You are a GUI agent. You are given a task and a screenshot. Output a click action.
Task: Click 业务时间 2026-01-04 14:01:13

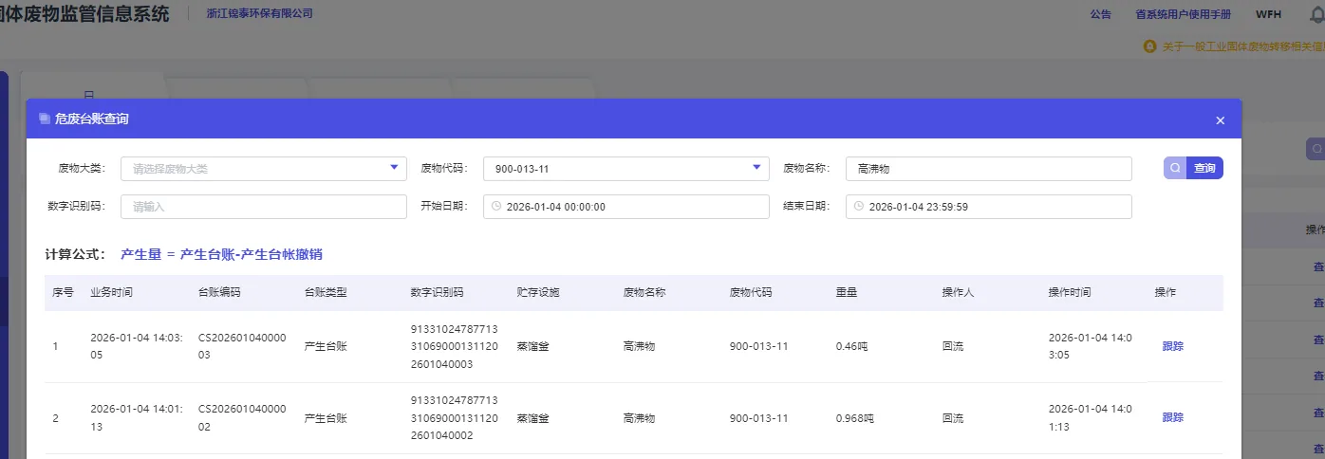[x=135, y=417]
